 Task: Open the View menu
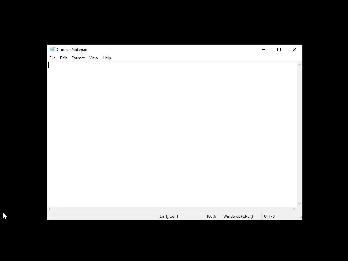(x=93, y=58)
